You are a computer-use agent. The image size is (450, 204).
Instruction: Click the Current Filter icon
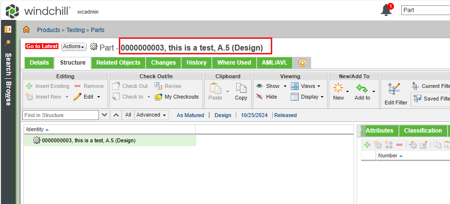pos(415,86)
